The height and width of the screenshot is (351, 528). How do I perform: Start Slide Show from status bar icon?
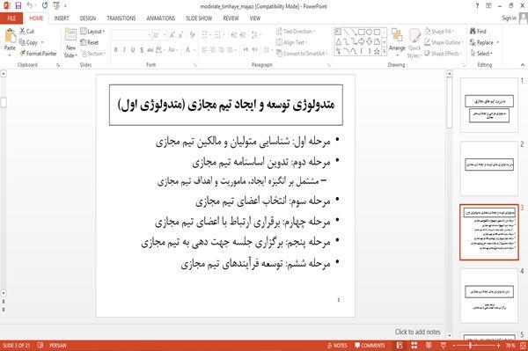(444, 345)
